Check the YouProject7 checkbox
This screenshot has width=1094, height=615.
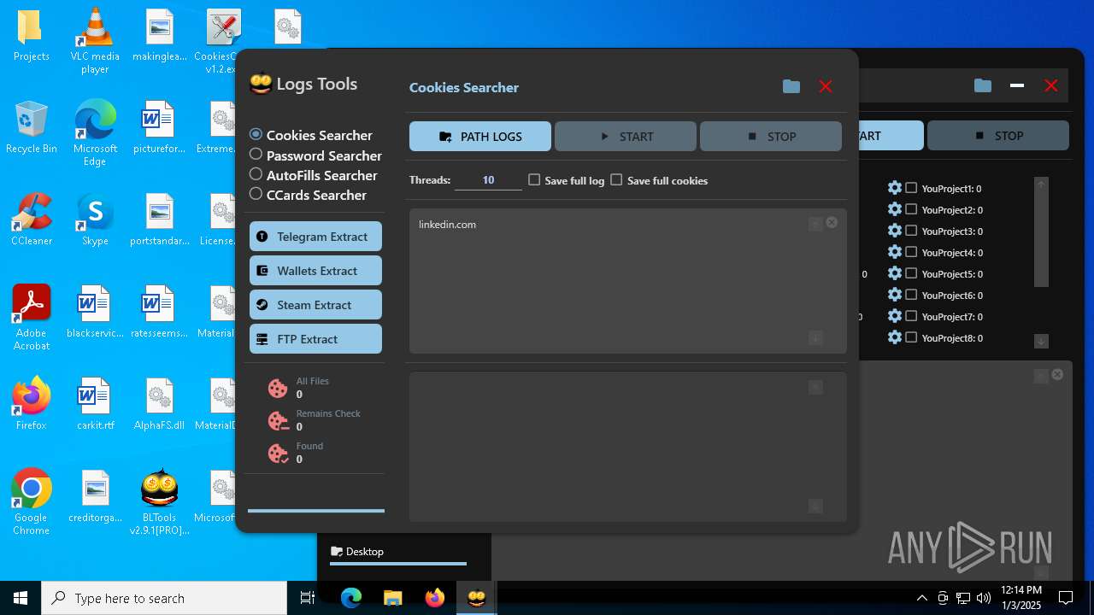(911, 316)
